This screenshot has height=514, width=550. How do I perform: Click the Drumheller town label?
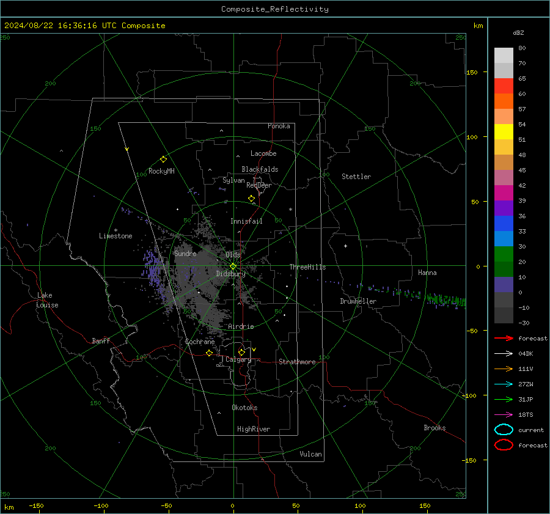click(x=358, y=301)
